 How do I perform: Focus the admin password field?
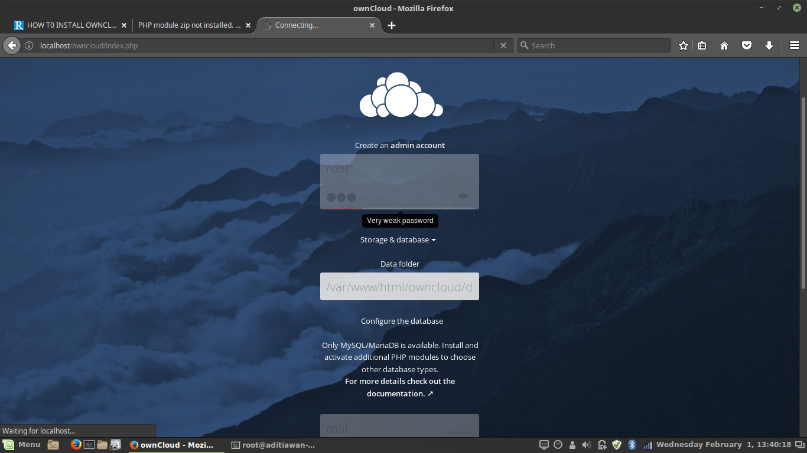click(x=399, y=196)
